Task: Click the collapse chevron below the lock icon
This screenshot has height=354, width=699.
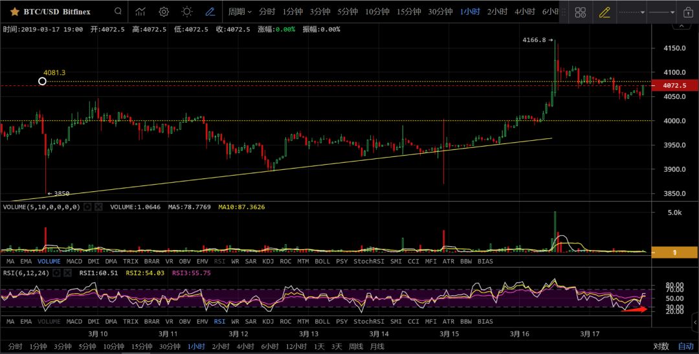Action: (680, 26)
